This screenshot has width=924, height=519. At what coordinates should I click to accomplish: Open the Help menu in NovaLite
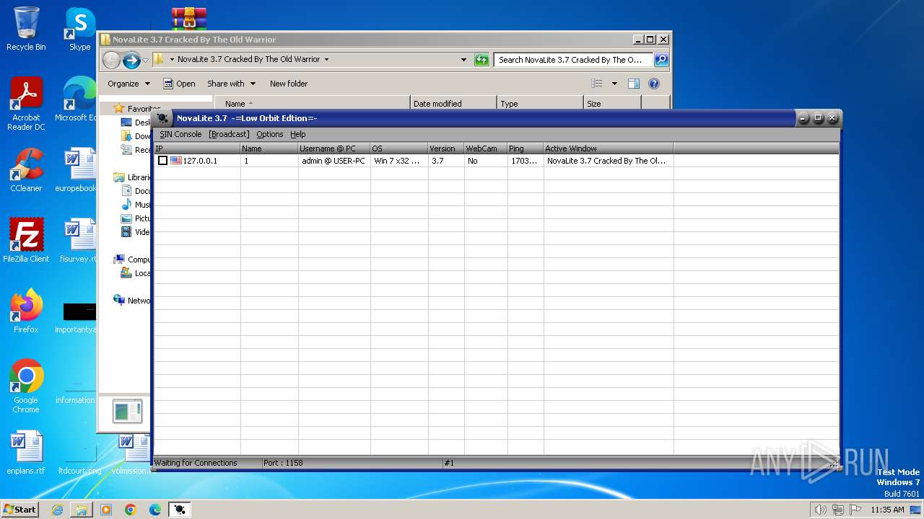click(x=298, y=134)
